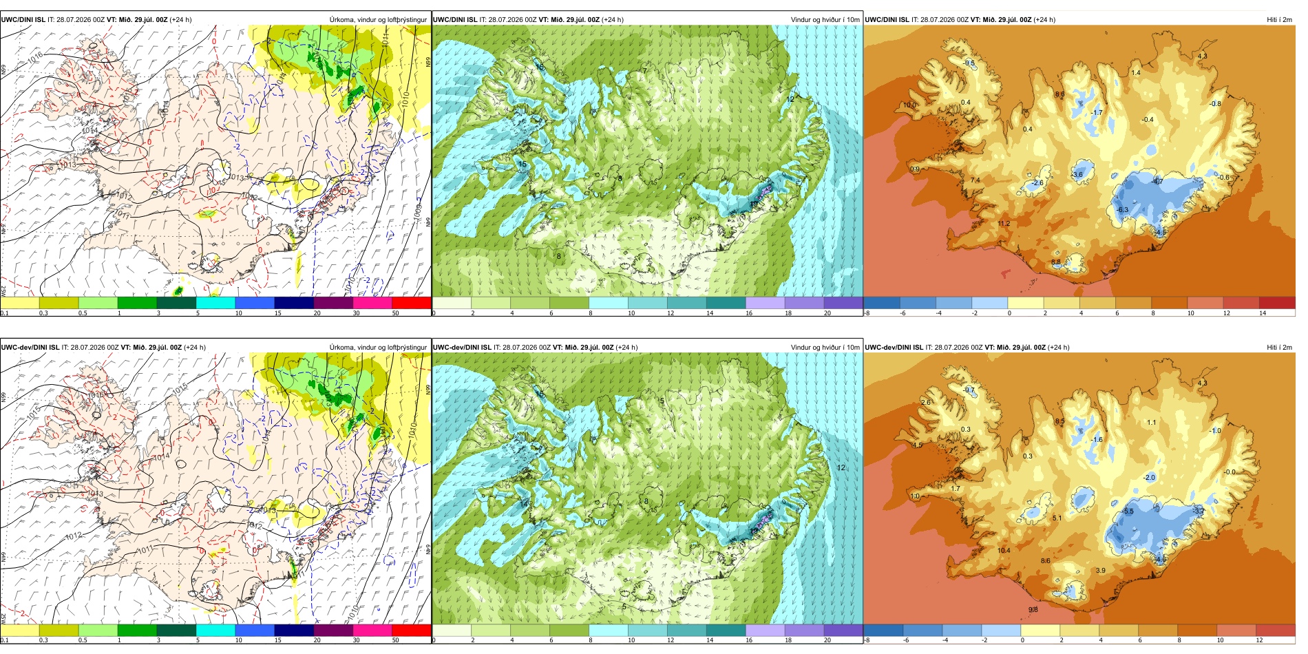Pick dark teal 14 swatch in UWC-dev wind legend

(x=726, y=630)
